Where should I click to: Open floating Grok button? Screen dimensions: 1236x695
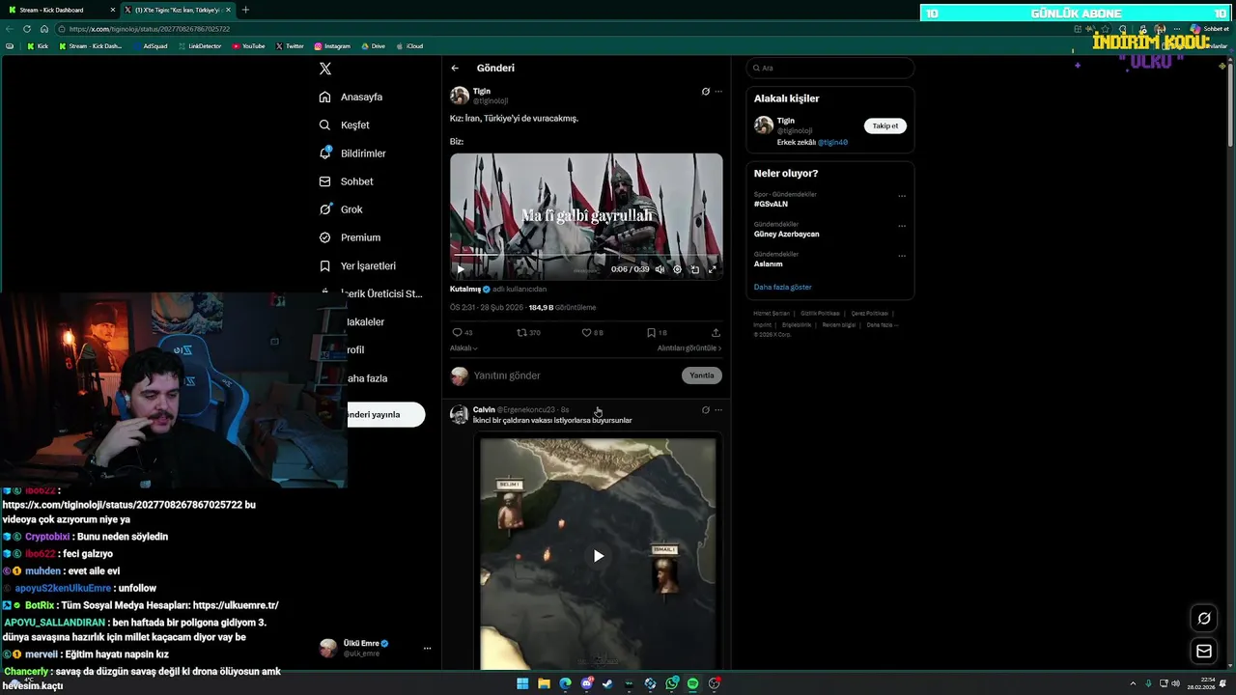click(1204, 619)
